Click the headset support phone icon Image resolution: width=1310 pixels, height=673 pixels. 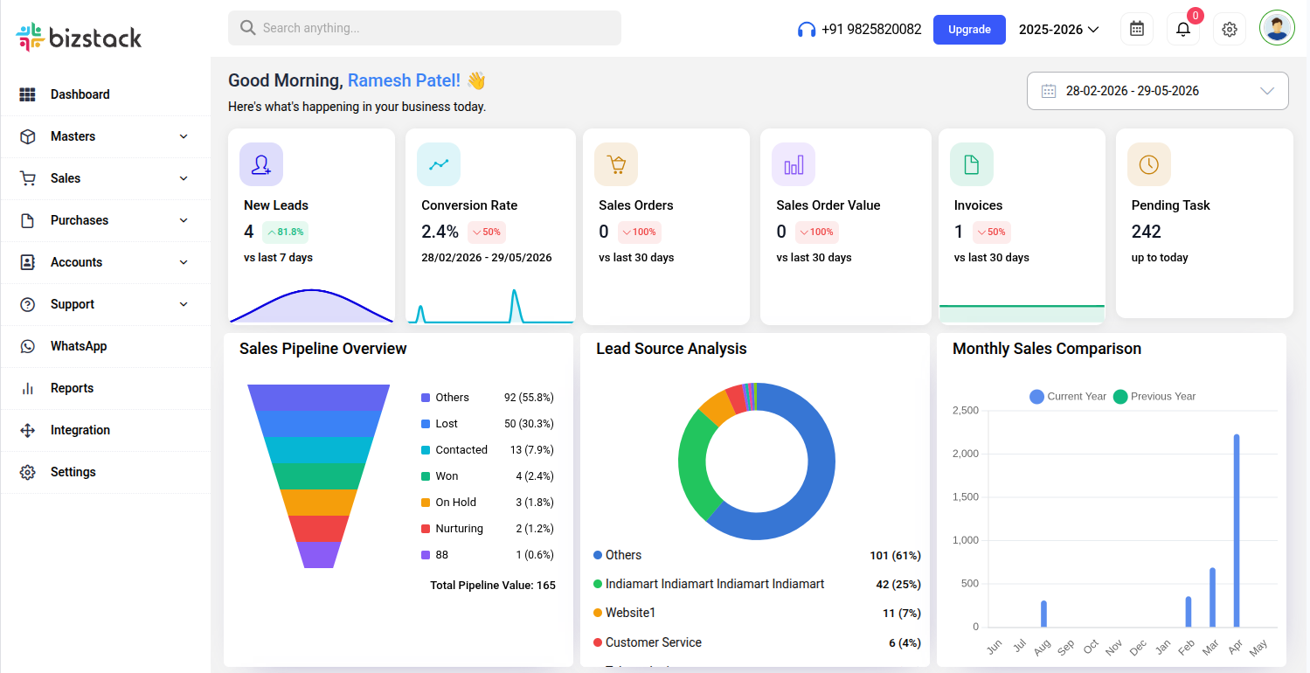[x=807, y=30]
